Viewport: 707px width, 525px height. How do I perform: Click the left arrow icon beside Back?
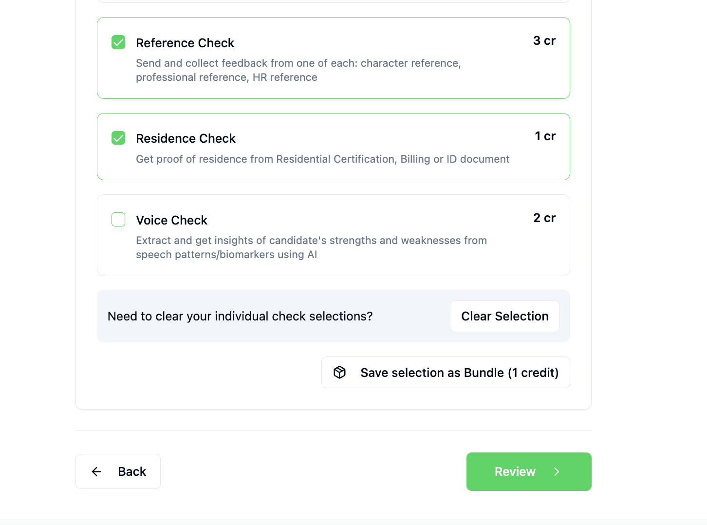tap(97, 471)
